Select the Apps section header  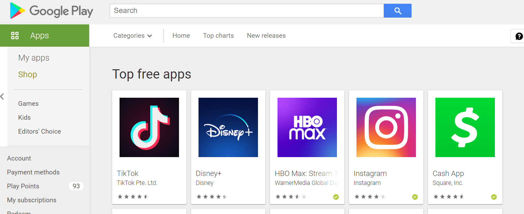coord(45,36)
